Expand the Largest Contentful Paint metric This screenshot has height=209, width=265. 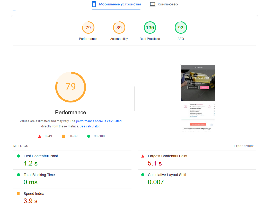tap(197, 160)
